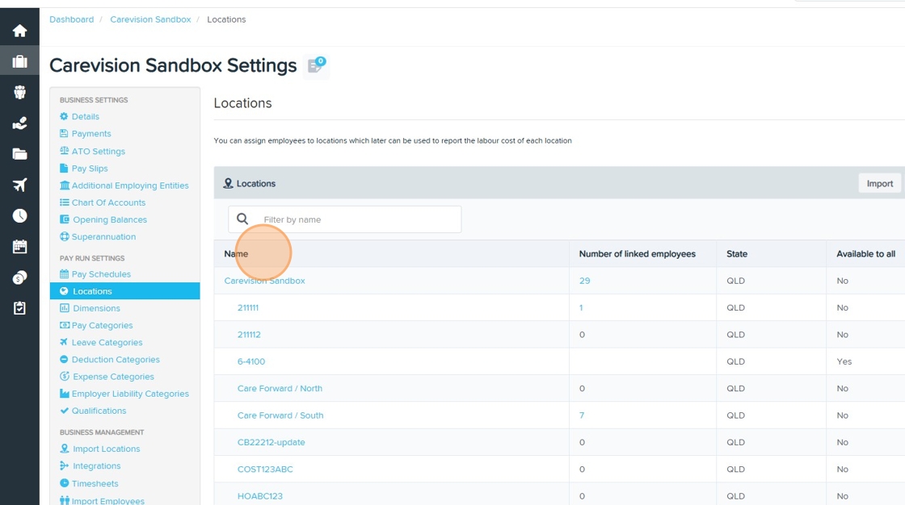
Task: Open Qualifications settings
Action: coord(99,411)
